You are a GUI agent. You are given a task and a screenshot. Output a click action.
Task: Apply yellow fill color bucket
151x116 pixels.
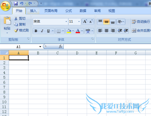click(x=69, y=31)
